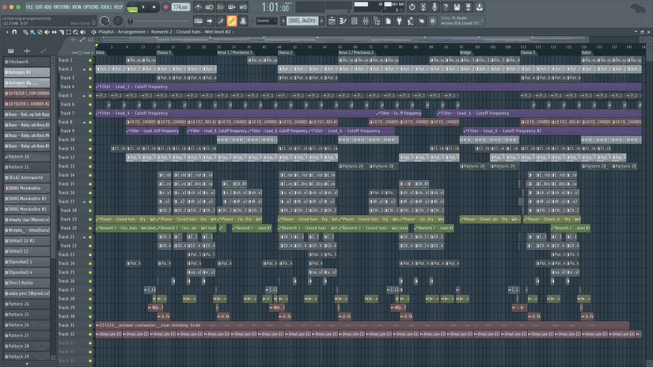Open the OPTIONS menu

pyautogui.click(x=91, y=7)
